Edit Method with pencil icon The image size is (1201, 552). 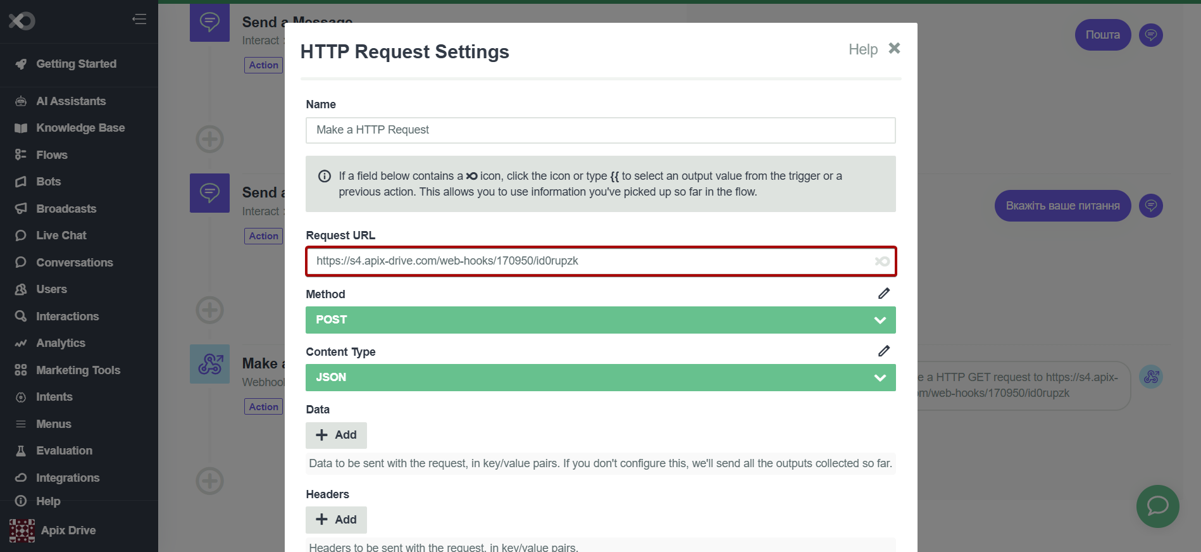click(x=884, y=293)
